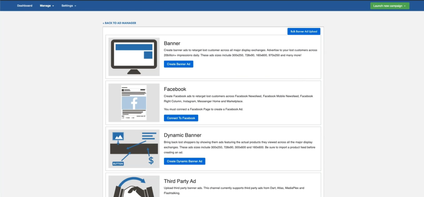The image size is (424, 197).
Task: Open the Manage dropdown menu
Action: (x=47, y=6)
